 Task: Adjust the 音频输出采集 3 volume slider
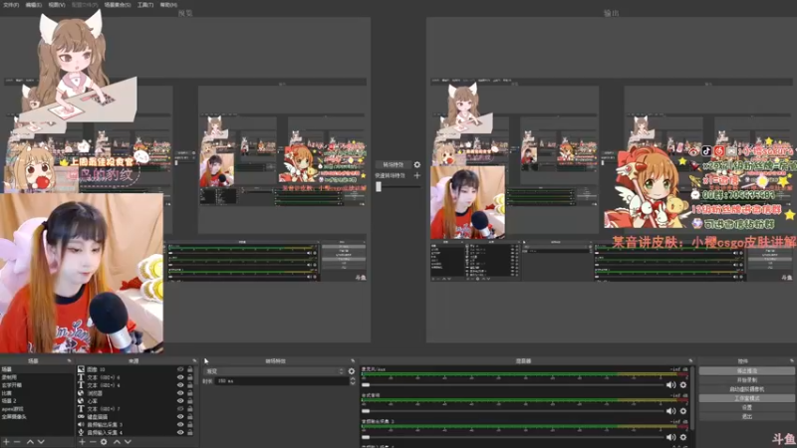[513, 437]
